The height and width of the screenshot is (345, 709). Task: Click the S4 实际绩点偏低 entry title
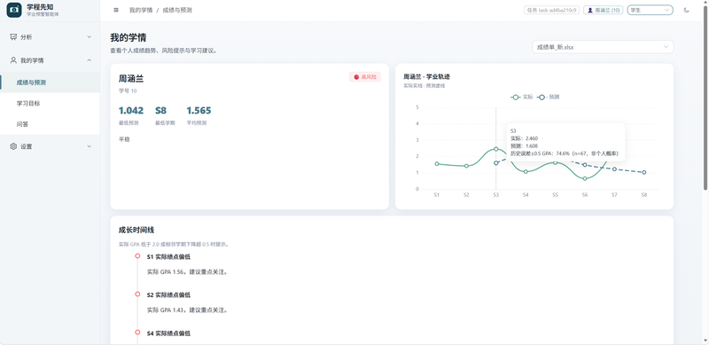168,333
